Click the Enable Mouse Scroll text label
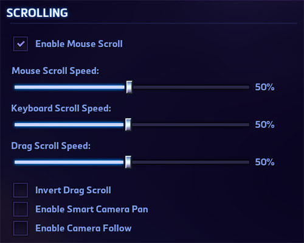The image size is (304, 243). [79, 44]
